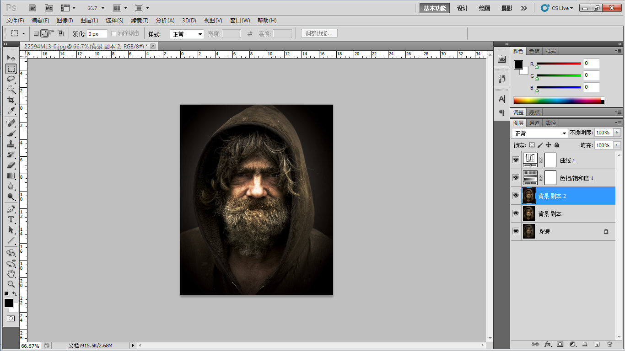Open the 样式 style dropdown
The height and width of the screenshot is (351, 625).
[x=187, y=34]
